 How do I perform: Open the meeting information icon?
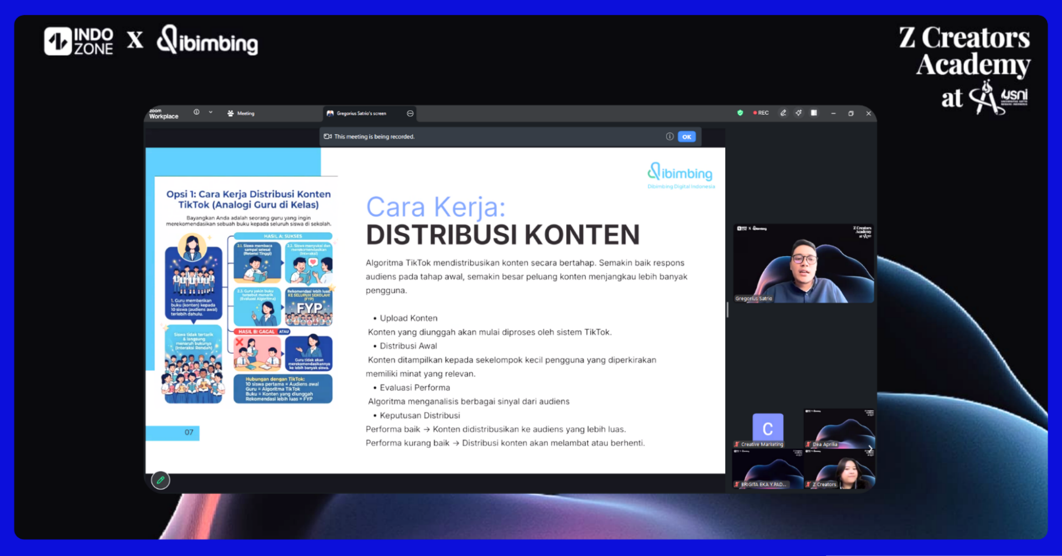(x=196, y=112)
